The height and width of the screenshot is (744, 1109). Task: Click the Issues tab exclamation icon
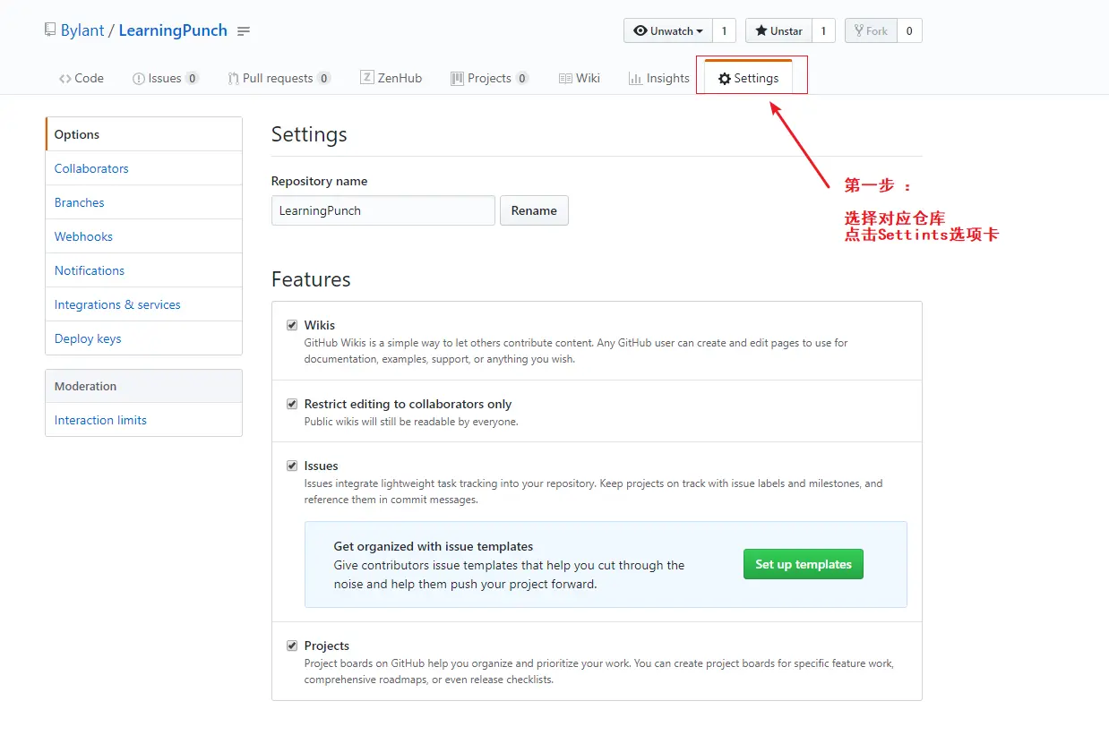139,79
